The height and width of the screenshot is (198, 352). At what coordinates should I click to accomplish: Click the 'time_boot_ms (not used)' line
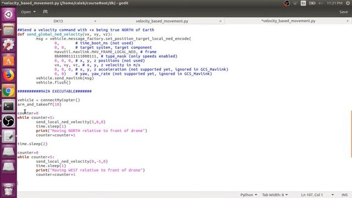[94, 43]
